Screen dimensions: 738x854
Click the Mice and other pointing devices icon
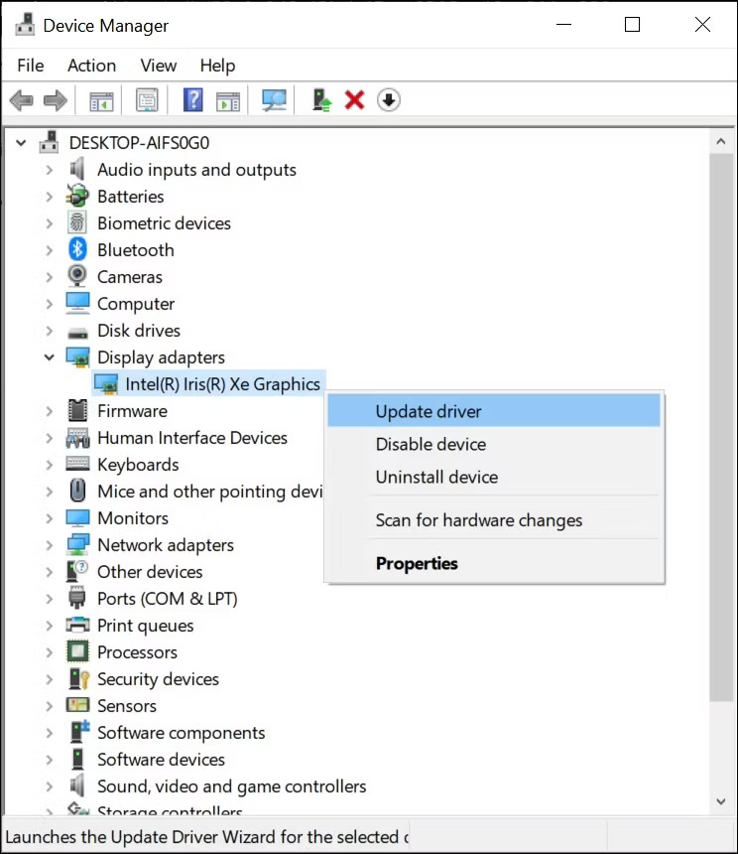coord(77,491)
